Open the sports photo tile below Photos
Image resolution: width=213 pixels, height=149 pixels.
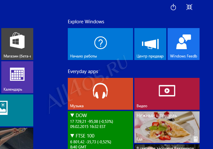[17, 138]
